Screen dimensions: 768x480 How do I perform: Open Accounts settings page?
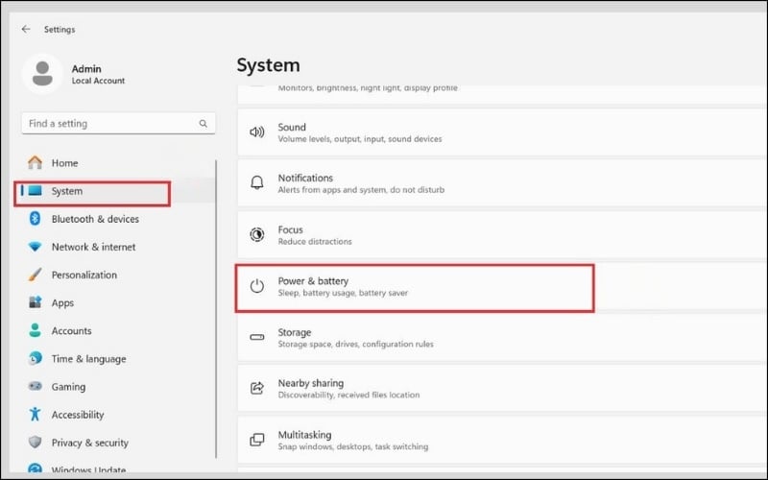tap(71, 331)
